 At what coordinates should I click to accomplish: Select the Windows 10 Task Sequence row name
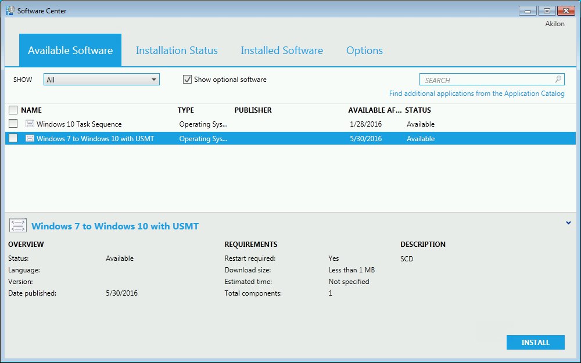coord(79,124)
